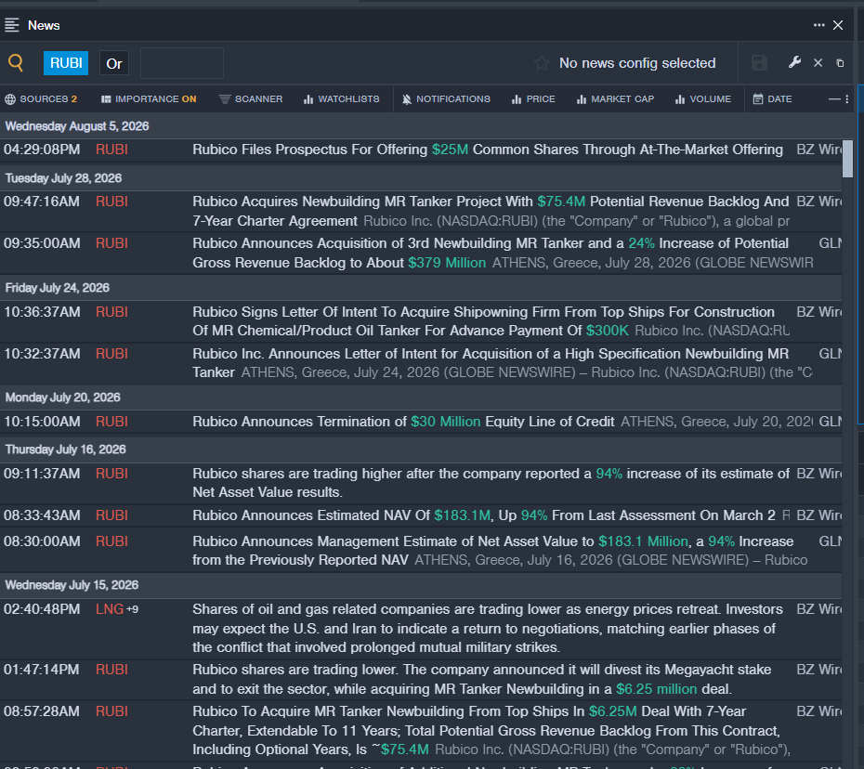The image size is (864, 769).
Task: Click RUBI ticker in the 10:32:37AM row
Action: [x=111, y=354]
